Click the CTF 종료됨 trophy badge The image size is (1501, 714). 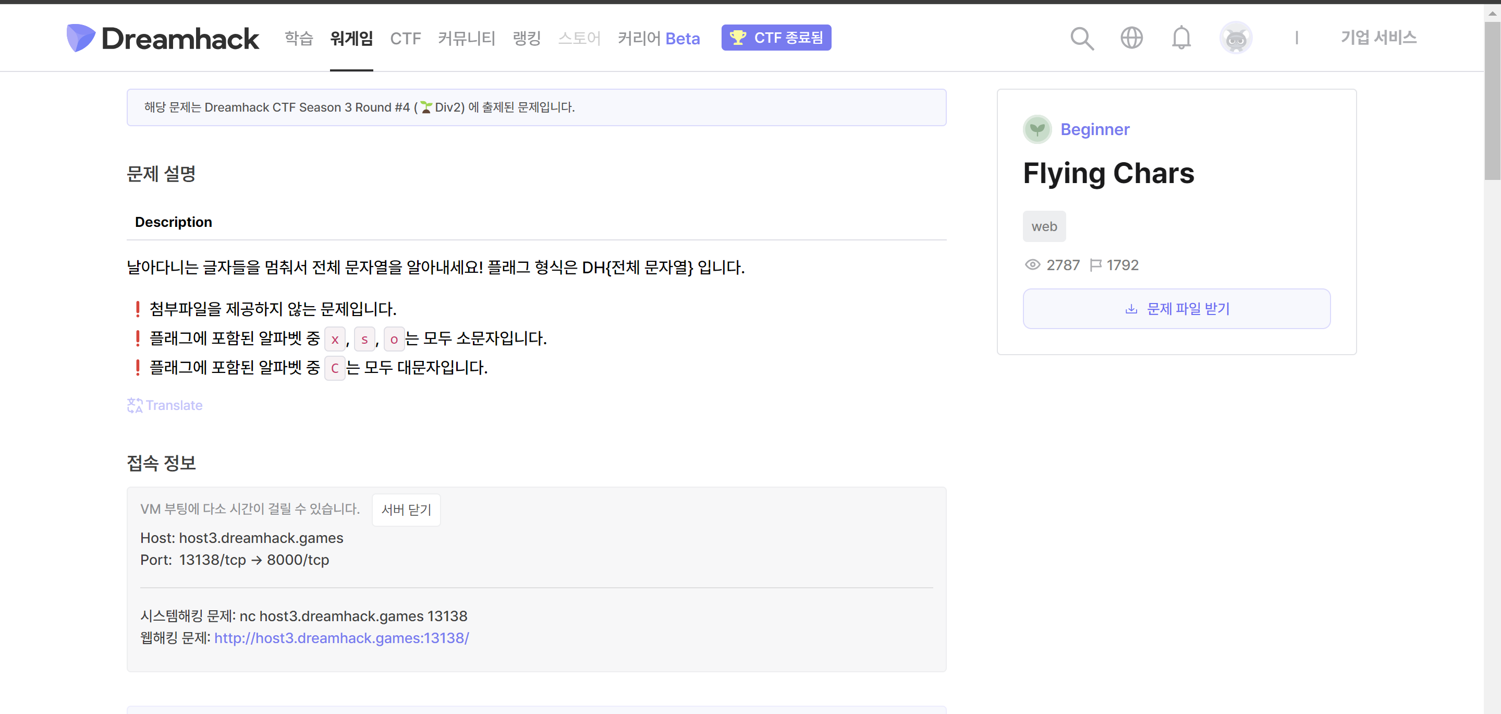click(776, 38)
